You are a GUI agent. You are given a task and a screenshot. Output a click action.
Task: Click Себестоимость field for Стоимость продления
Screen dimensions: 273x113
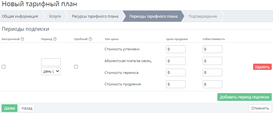213,84
